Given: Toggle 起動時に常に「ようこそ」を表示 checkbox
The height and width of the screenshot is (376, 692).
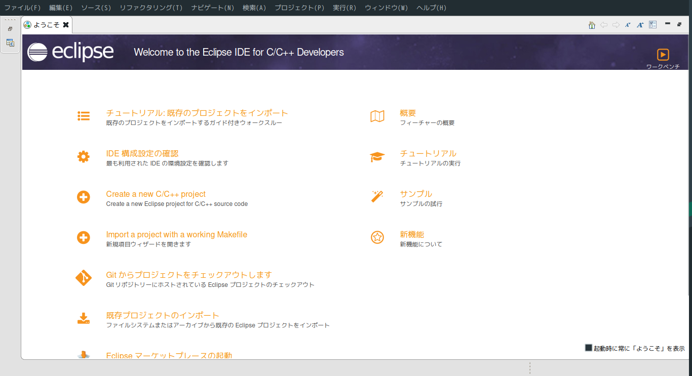Looking at the screenshot, I should pos(589,348).
